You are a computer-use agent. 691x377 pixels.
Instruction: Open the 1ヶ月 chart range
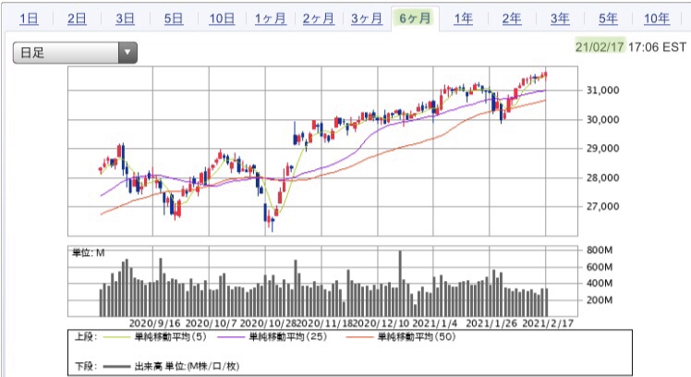pyautogui.click(x=270, y=18)
